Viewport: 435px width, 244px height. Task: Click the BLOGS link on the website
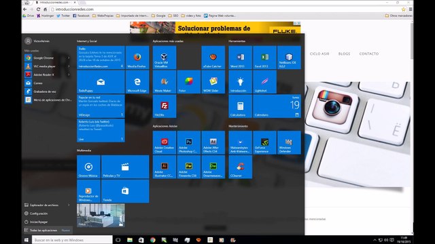[x=344, y=54]
